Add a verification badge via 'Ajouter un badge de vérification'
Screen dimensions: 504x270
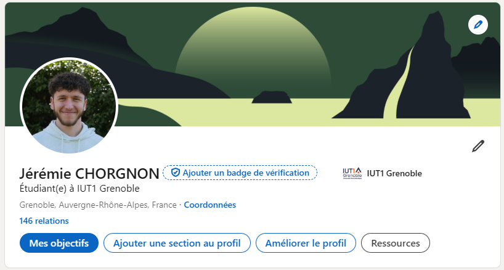click(x=240, y=173)
